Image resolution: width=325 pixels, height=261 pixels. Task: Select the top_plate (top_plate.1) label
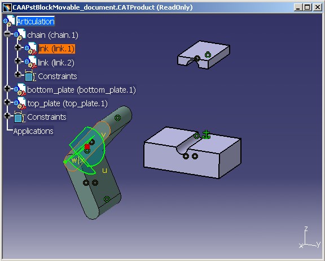coord(67,103)
